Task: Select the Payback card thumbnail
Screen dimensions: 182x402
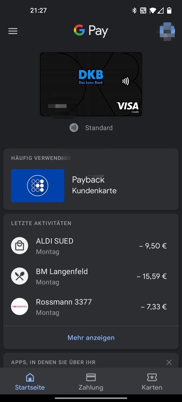Action: 38,185
